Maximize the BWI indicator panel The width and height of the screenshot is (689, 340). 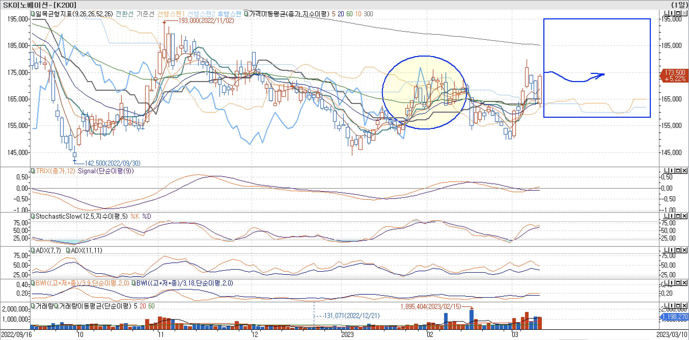678,283
